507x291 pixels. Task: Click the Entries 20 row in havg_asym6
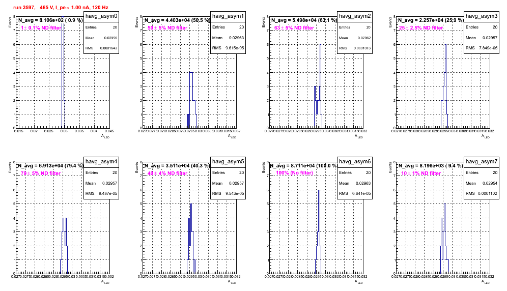coord(355,172)
